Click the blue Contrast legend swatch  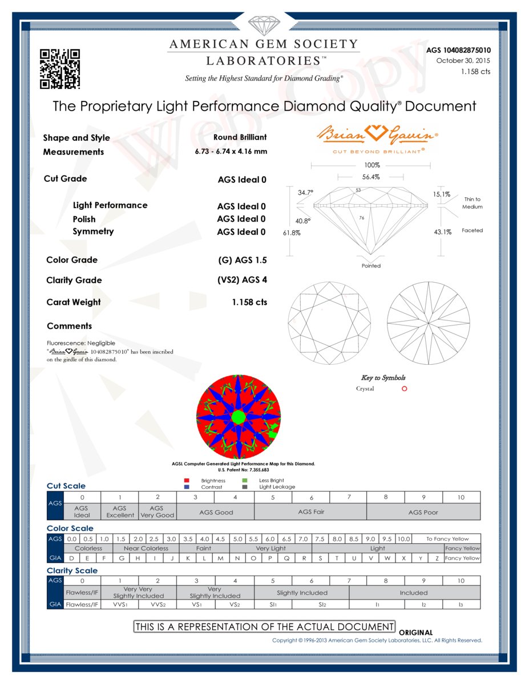click(187, 487)
